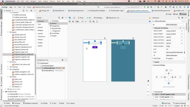Open the Guidelines icon in designer toolbar
The width and height of the screenshot is (190, 107).
click(97, 21)
